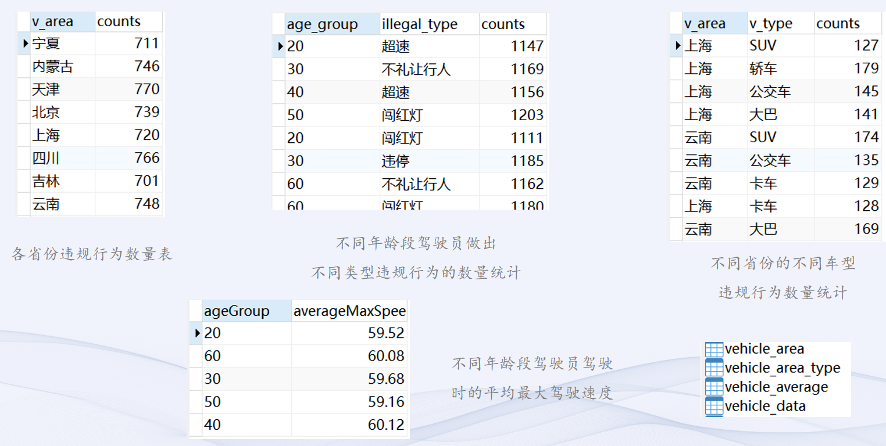
Task: Click the count value 179
Action: click(866, 69)
